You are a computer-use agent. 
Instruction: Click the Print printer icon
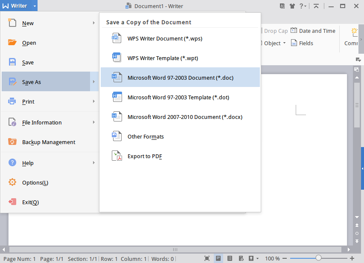coord(12,101)
